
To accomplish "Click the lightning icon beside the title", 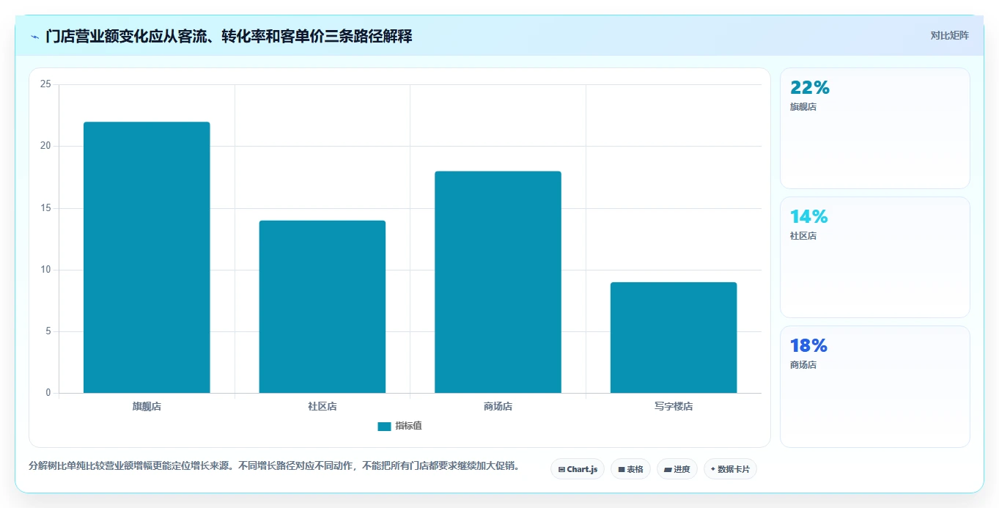I will [34, 36].
